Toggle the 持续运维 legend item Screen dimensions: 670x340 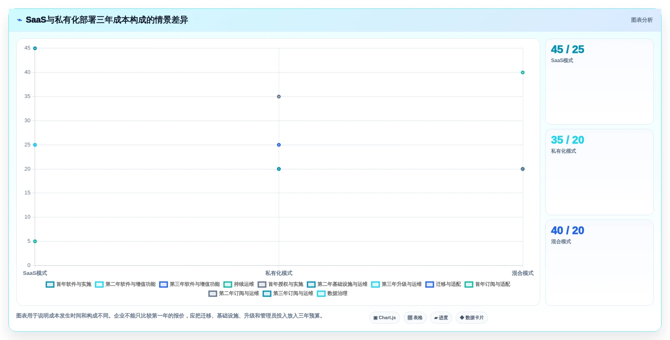(x=239, y=284)
